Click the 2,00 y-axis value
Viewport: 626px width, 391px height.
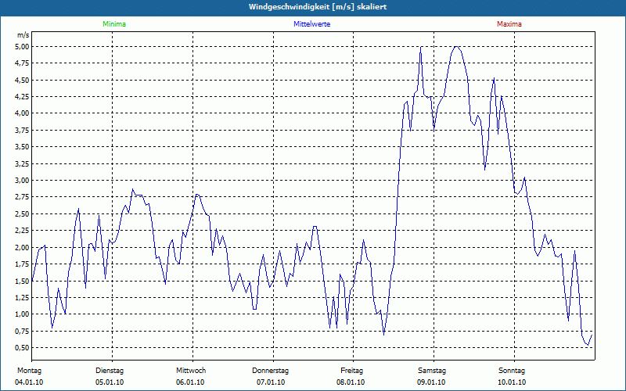point(23,247)
